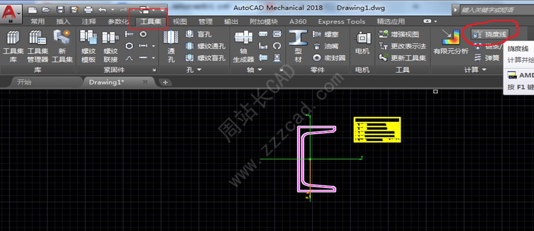This screenshot has height=231, width=534.
Task: Insert a 密封圈 sealing ring
Action: point(329,58)
